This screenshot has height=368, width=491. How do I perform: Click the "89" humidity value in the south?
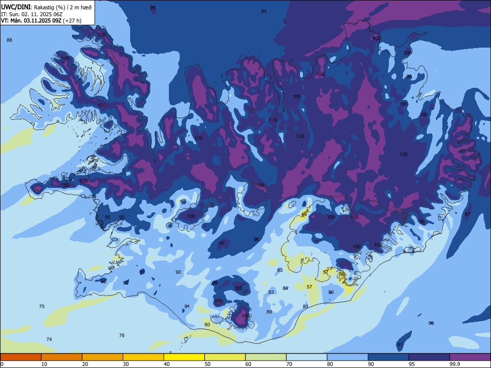pos(269,312)
